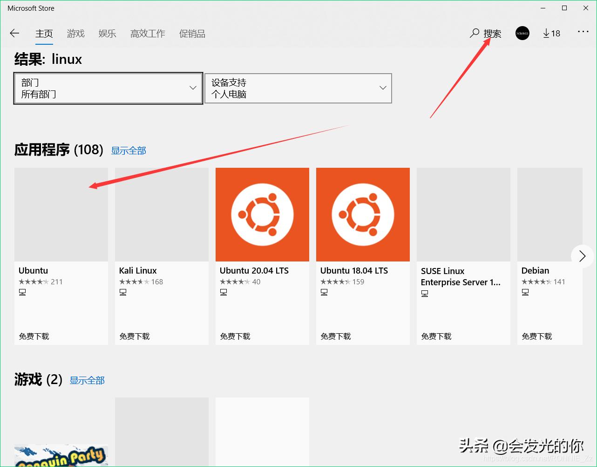Image resolution: width=597 pixels, height=467 pixels.
Task: Click 免费下载 under SUSE Linux
Action: (x=436, y=336)
